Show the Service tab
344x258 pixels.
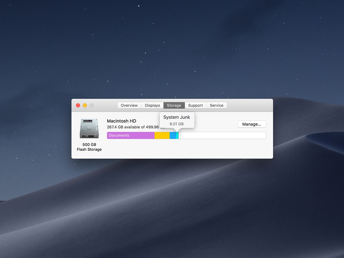click(x=216, y=105)
